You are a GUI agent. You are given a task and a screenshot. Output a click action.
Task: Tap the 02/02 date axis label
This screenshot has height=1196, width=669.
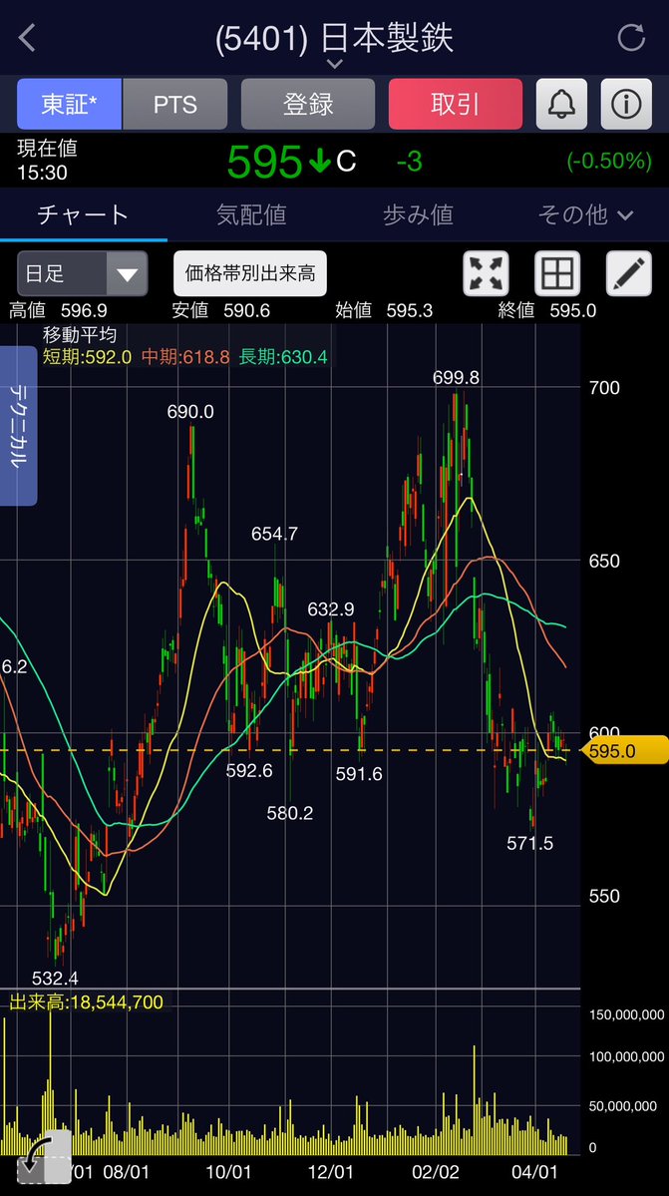tap(437, 1171)
